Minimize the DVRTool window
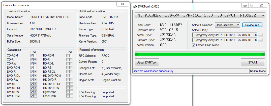Viewport: 271px width, 106px height. tap(245, 5)
